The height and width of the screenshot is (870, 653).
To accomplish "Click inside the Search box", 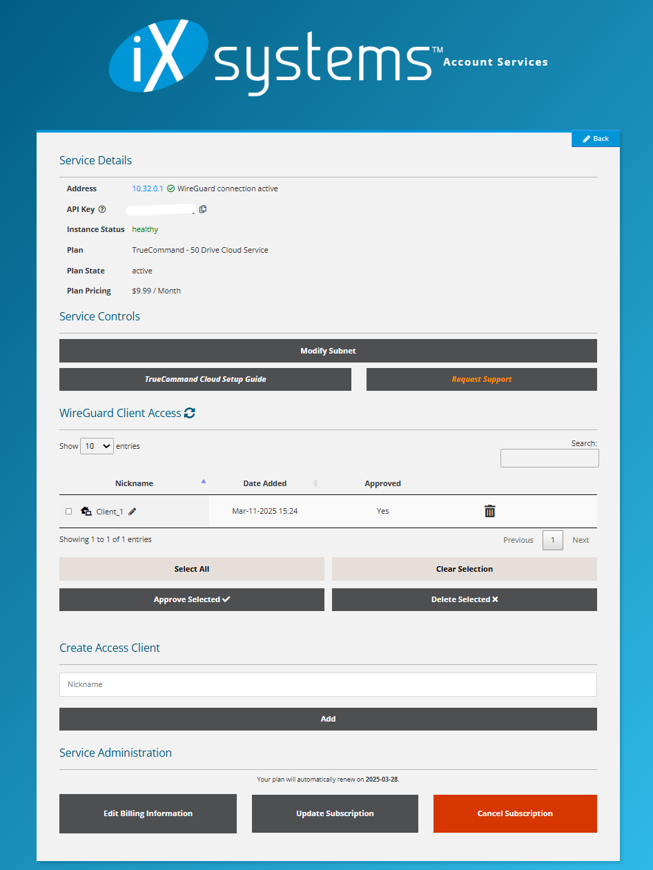I will [x=549, y=458].
